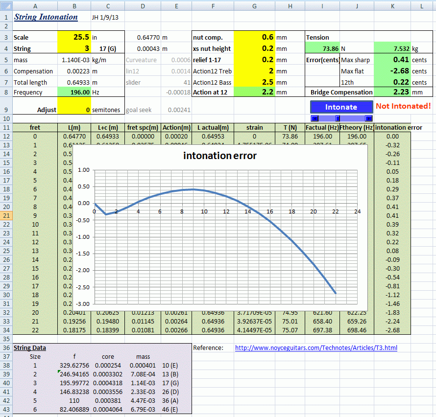Screen dimensions: 436x417
Task: Select row 36 header
Action: [x=6, y=348]
